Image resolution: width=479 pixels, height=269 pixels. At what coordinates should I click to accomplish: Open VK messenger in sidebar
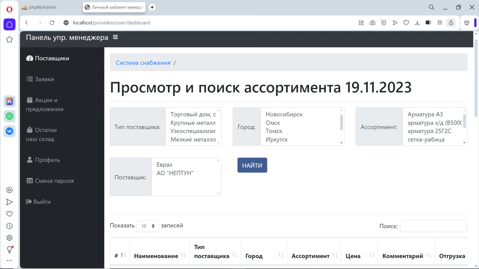tap(9, 131)
